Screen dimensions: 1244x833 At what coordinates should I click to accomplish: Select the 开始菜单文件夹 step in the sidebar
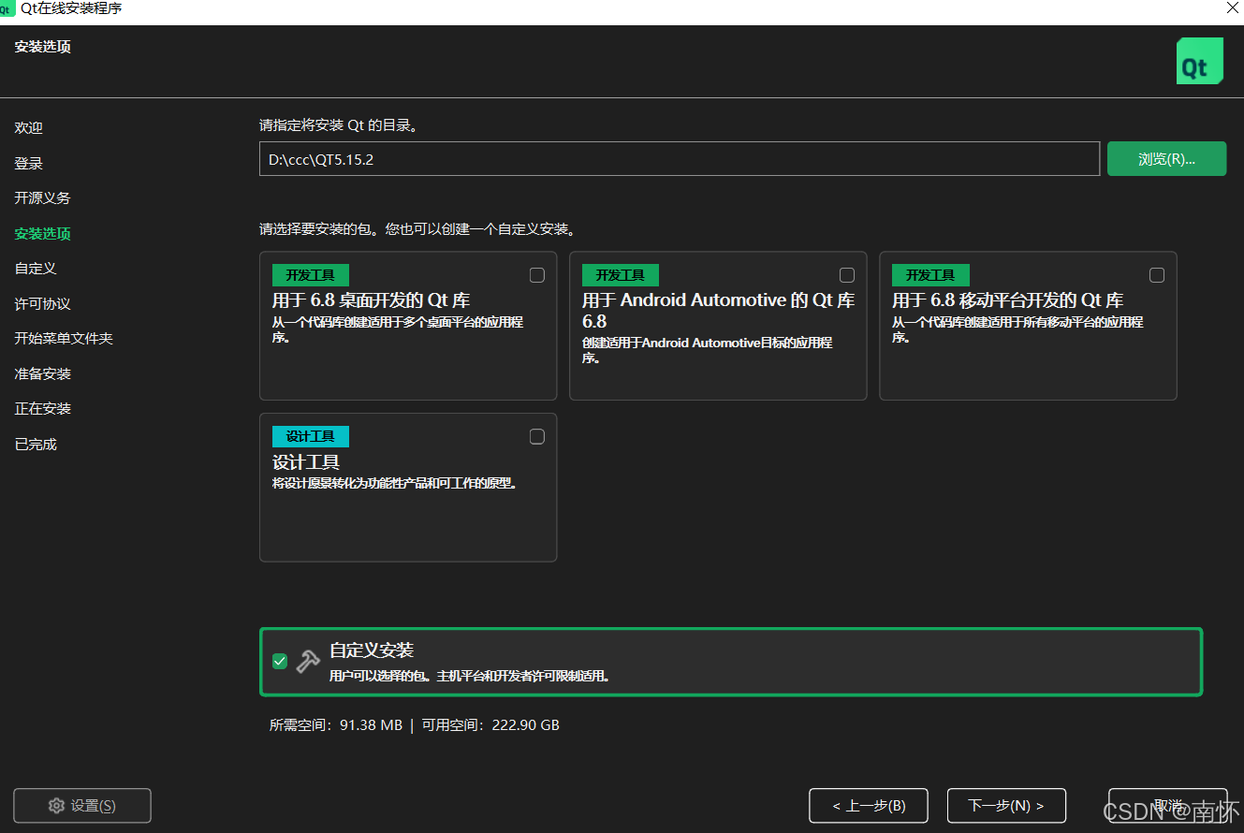pyautogui.click(x=64, y=339)
